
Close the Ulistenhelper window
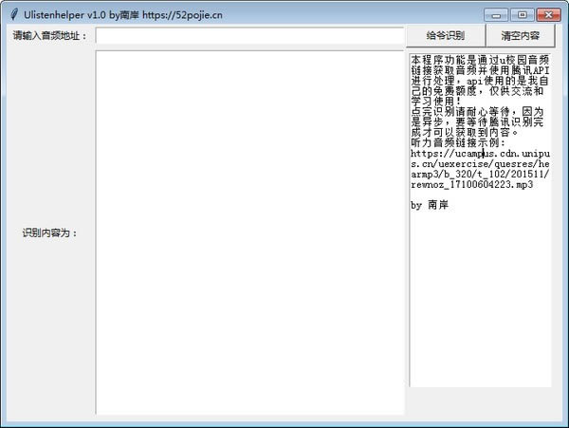pos(549,15)
